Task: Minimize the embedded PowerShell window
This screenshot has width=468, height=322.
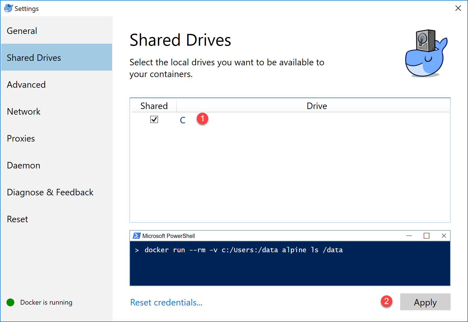Action: (409, 236)
